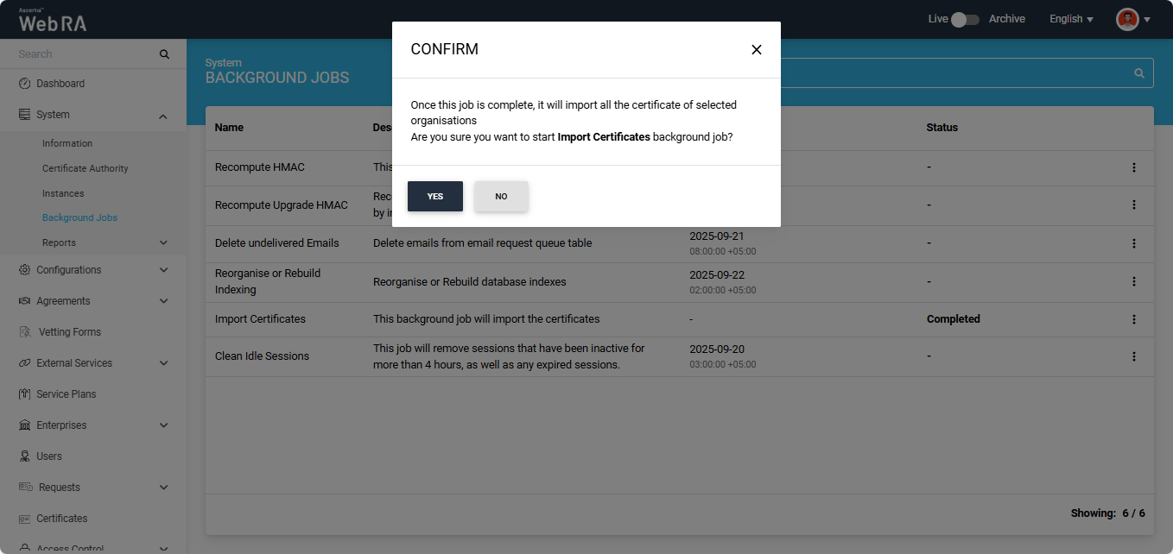Click the sidebar search magnifier icon
Image resolution: width=1173 pixels, height=554 pixels.
(x=164, y=54)
